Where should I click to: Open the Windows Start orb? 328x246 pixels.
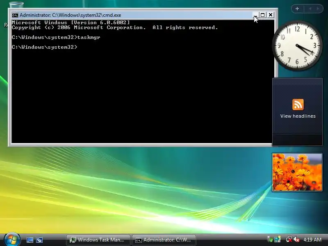click(12, 239)
